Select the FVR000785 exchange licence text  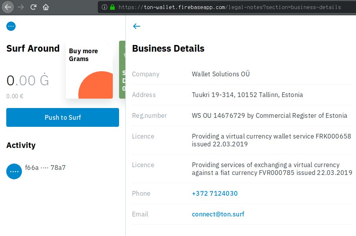[272, 169]
